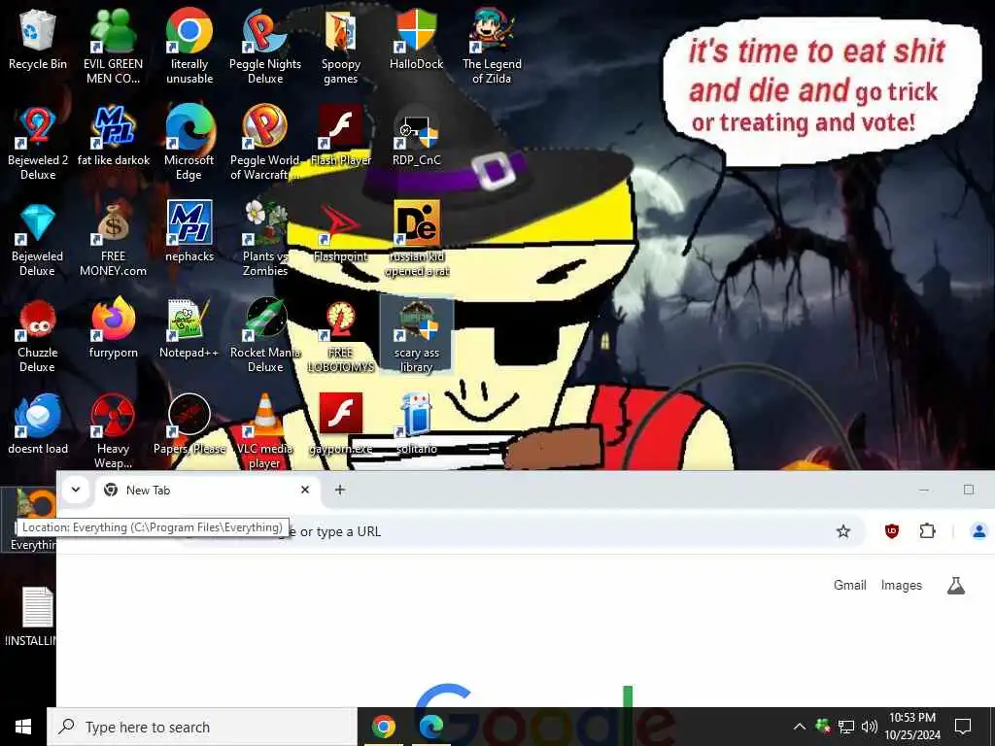The height and width of the screenshot is (746, 995).
Task: Click the green tray icon by the chevron
Action: pos(822,727)
